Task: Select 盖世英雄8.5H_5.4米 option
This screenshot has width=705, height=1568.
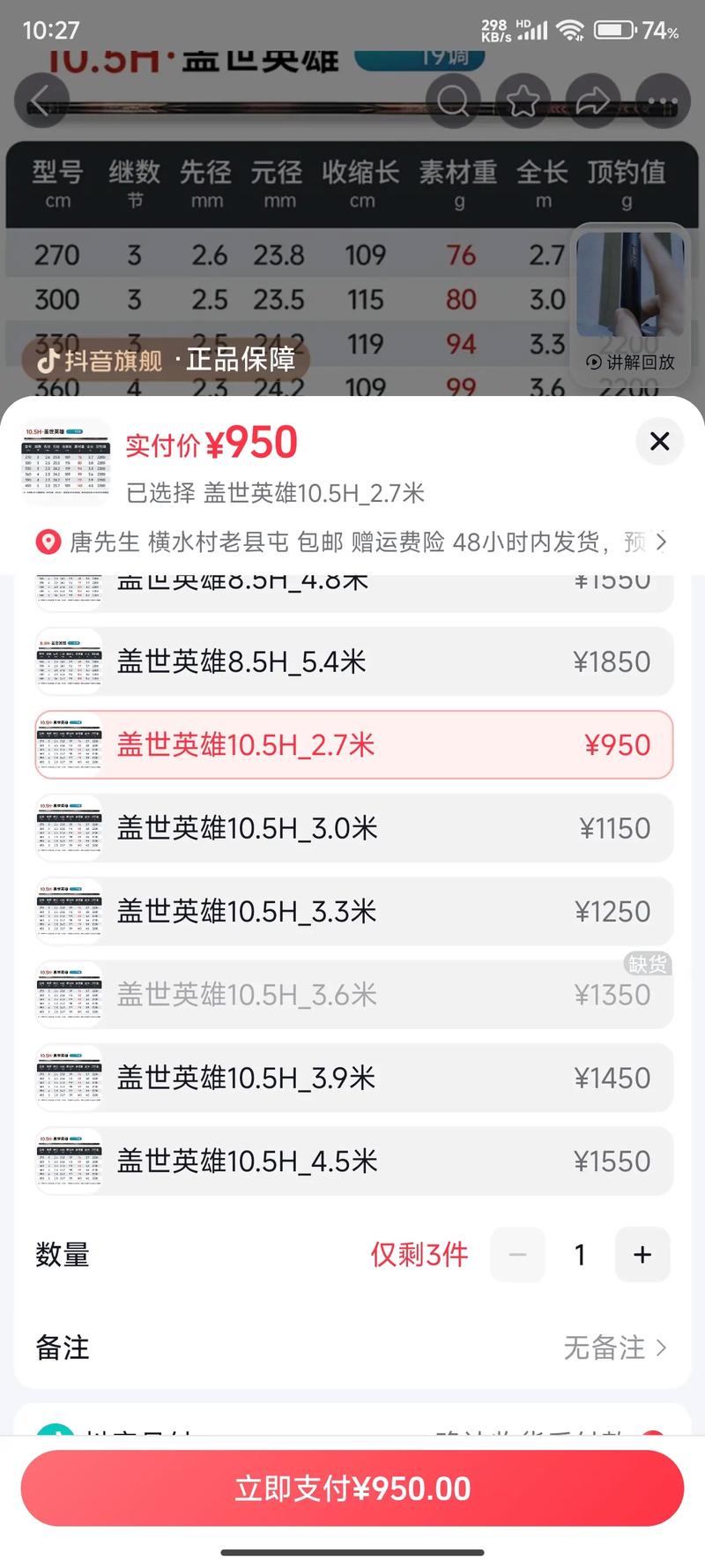Action: pyautogui.click(x=352, y=661)
